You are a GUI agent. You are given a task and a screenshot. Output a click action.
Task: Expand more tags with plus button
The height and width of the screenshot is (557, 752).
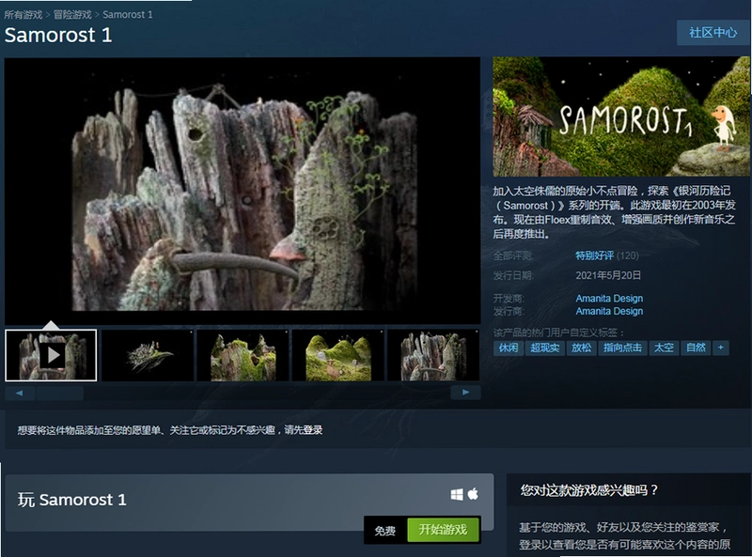(x=721, y=348)
